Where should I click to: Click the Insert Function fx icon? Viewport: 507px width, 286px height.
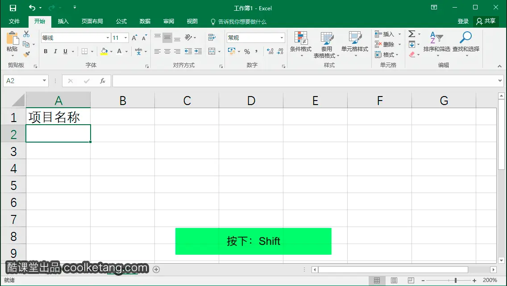[x=103, y=81]
